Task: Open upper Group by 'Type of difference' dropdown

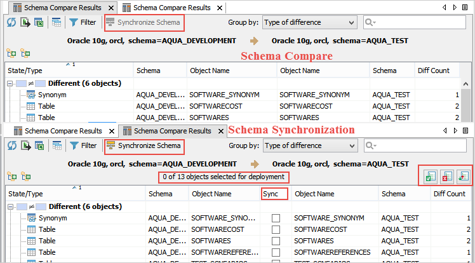Action: pos(309,22)
